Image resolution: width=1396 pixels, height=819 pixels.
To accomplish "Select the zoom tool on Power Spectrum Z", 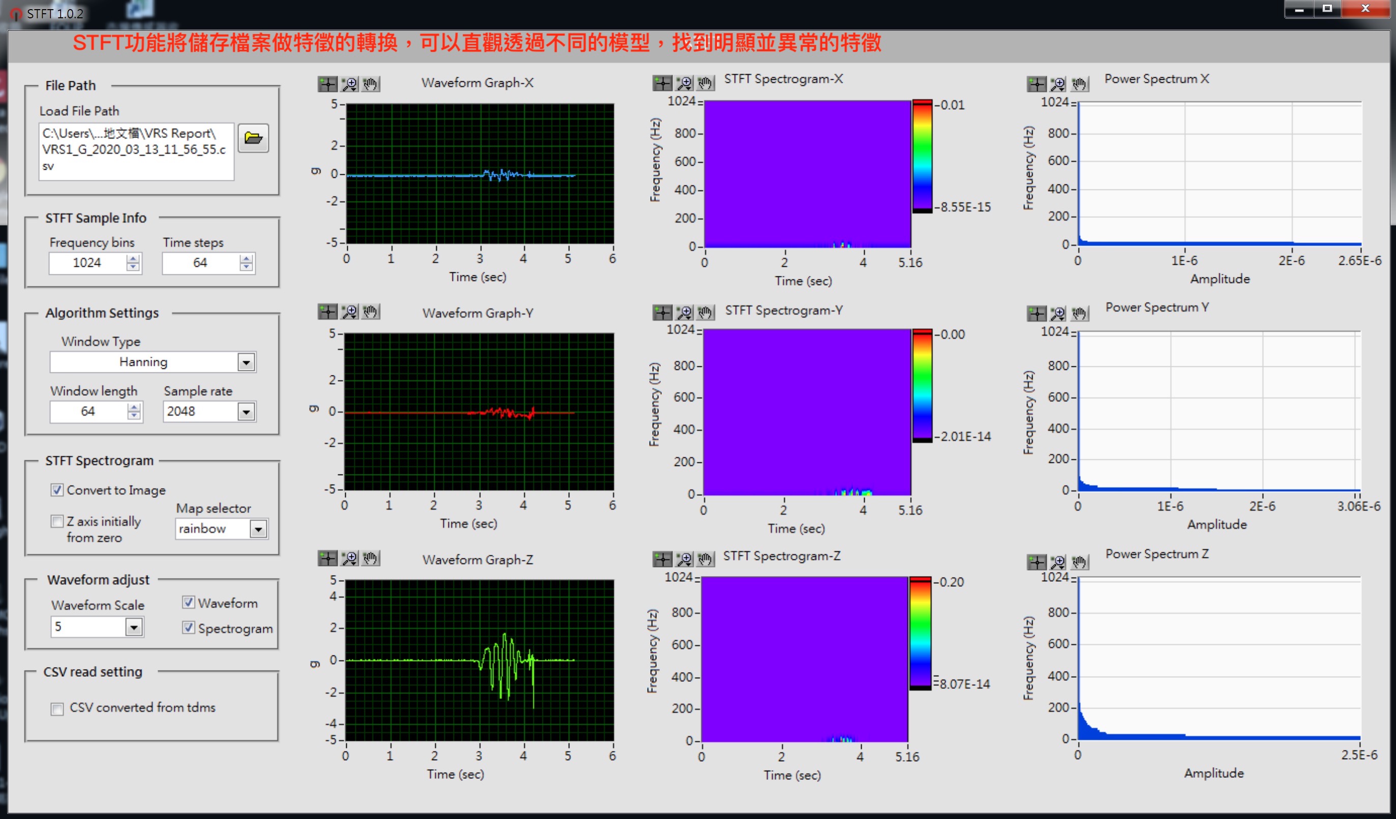I will point(1057,562).
